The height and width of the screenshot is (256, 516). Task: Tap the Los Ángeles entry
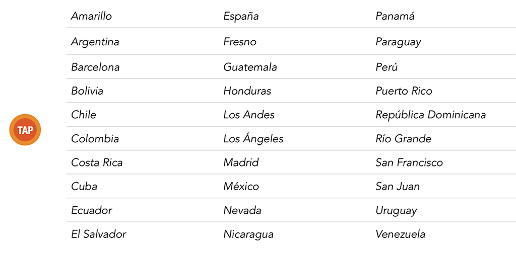tap(253, 138)
